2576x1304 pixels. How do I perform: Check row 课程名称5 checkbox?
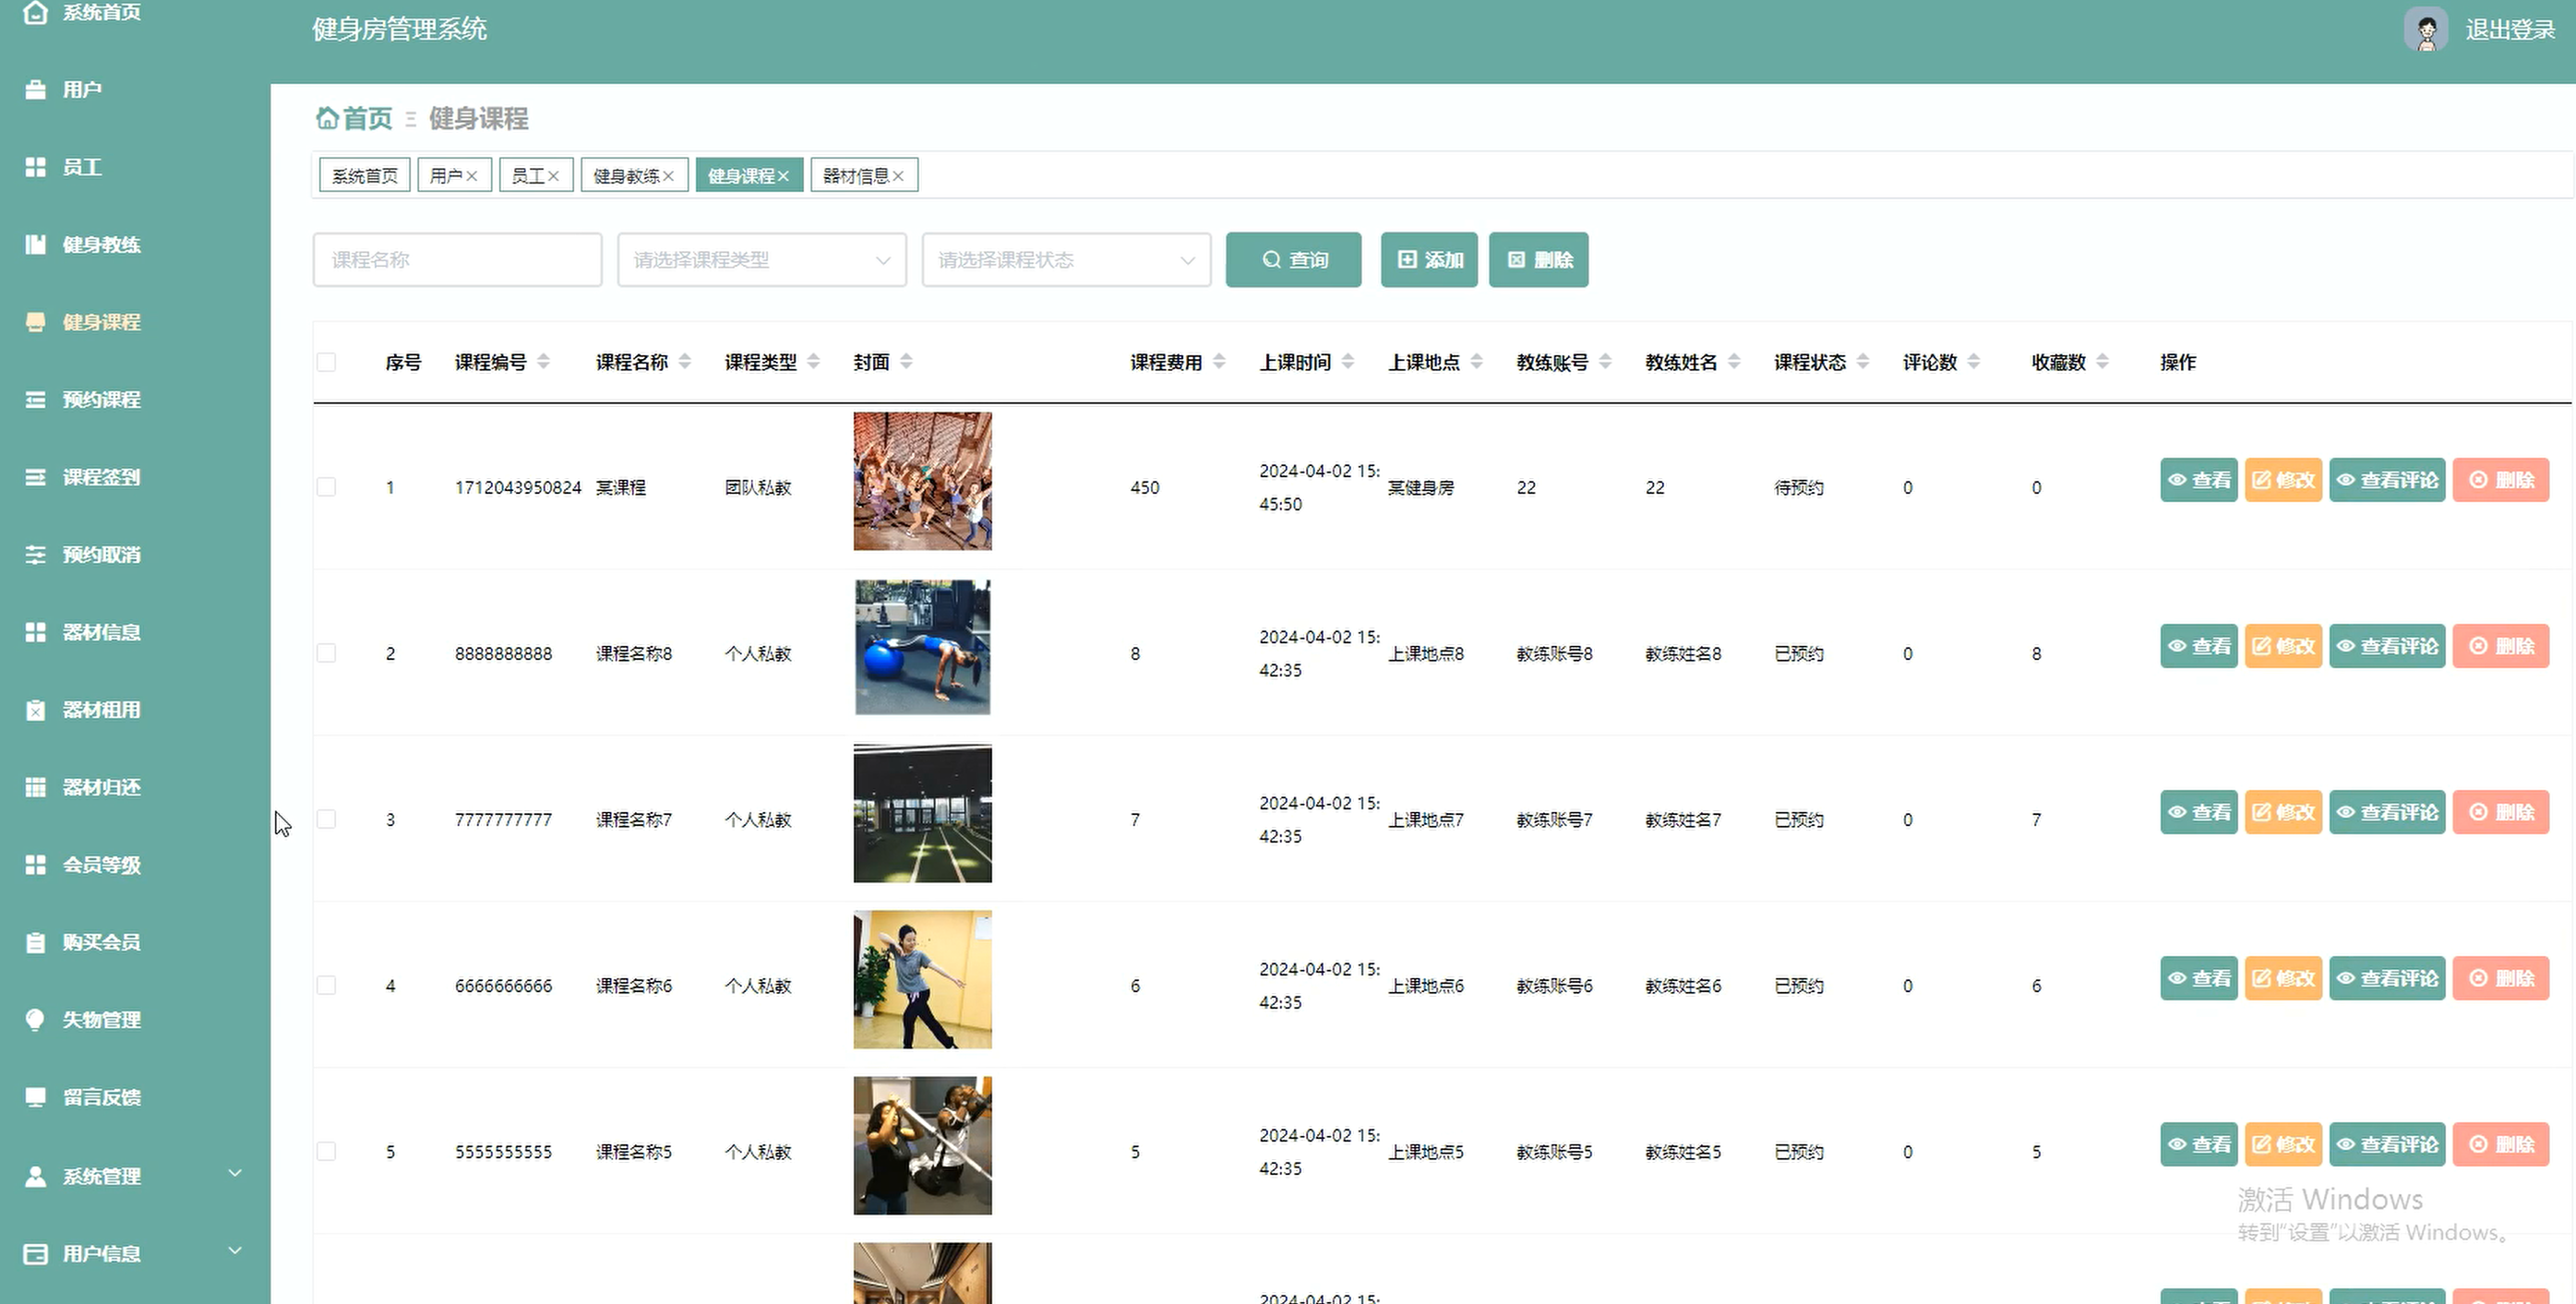click(326, 1151)
